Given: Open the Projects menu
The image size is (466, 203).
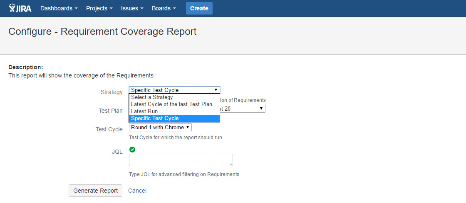Looking at the screenshot, I should click(99, 8).
